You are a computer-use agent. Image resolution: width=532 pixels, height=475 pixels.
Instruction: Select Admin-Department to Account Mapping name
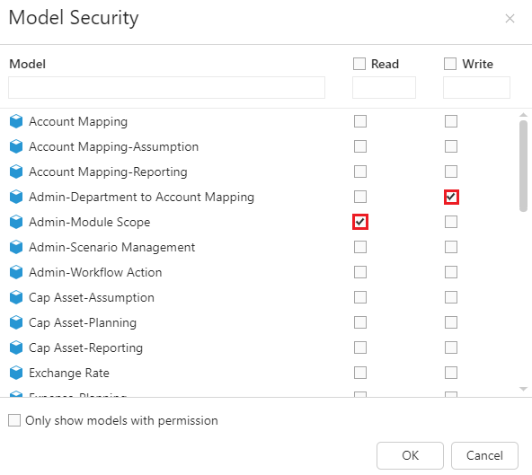pyautogui.click(x=141, y=197)
